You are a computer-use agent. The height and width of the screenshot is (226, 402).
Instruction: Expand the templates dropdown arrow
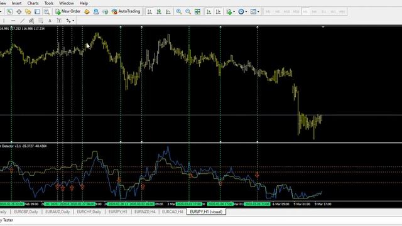pos(258,12)
